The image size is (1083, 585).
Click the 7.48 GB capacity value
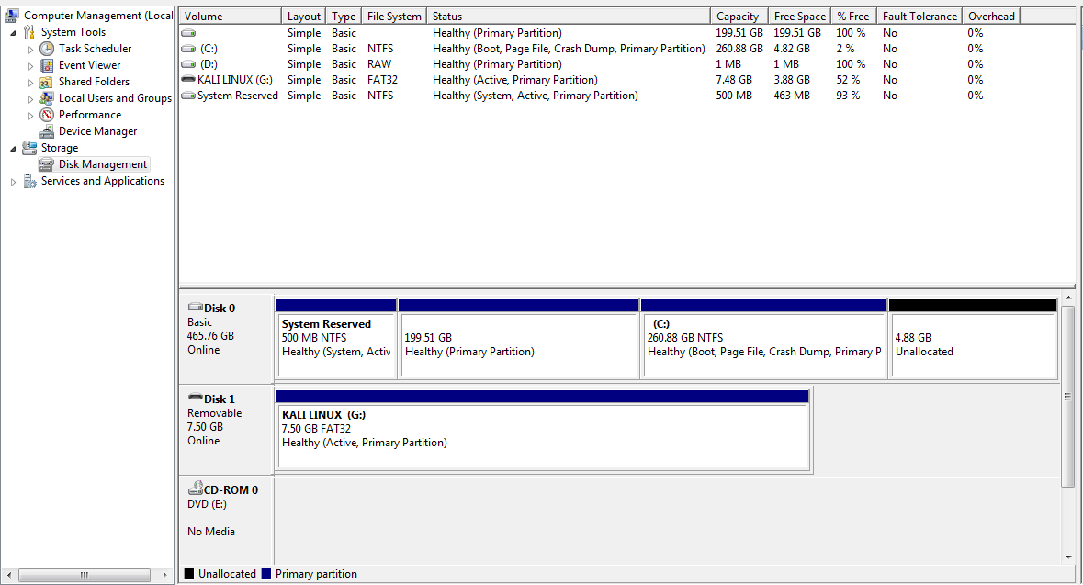pyautogui.click(x=734, y=80)
